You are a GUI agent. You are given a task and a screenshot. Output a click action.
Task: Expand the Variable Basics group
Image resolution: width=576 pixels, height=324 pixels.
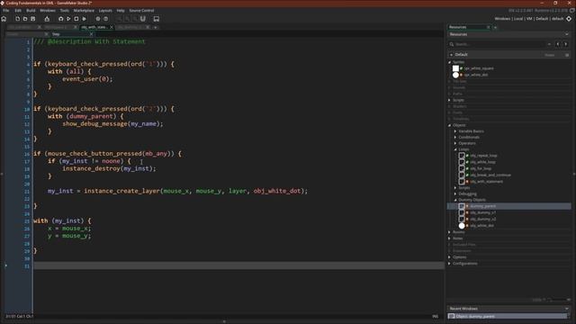tap(455, 131)
